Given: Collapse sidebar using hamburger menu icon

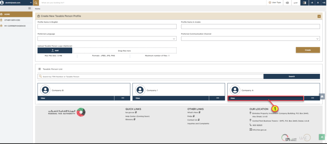Looking at the screenshot, I should 30,8.
